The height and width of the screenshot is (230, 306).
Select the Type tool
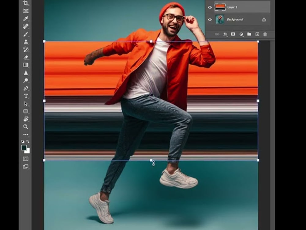click(26, 96)
